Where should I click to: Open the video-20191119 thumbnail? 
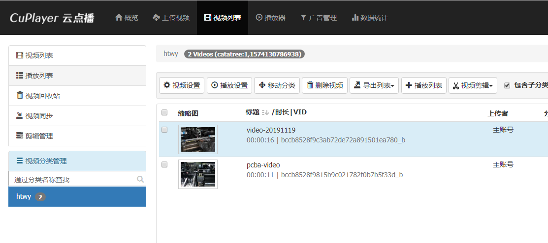(198, 139)
